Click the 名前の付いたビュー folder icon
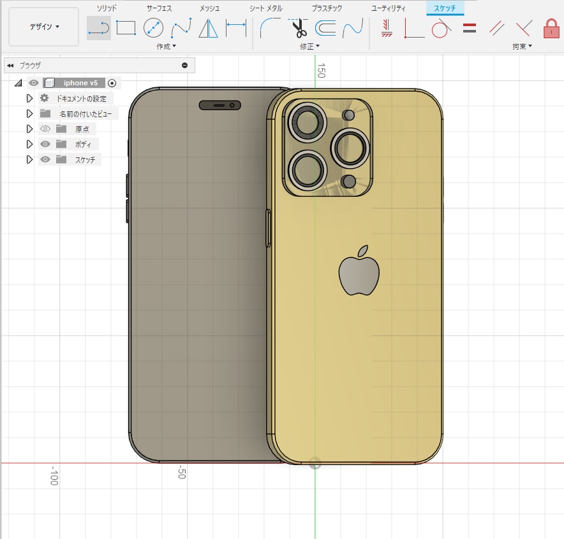 click(45, 113)
